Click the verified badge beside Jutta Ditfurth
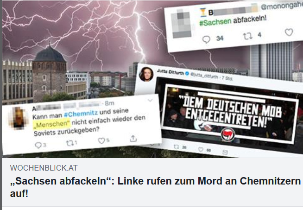The image size is (303, 210). (x=187, y=73)
